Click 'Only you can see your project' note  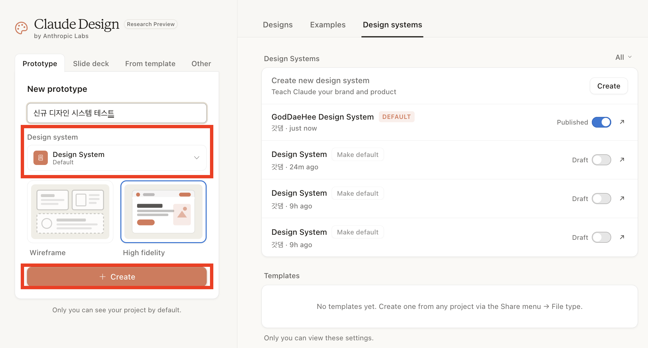pos(117,310)
